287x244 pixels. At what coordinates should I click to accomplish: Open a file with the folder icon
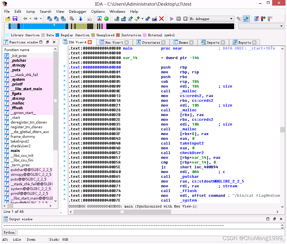point(8,19)
